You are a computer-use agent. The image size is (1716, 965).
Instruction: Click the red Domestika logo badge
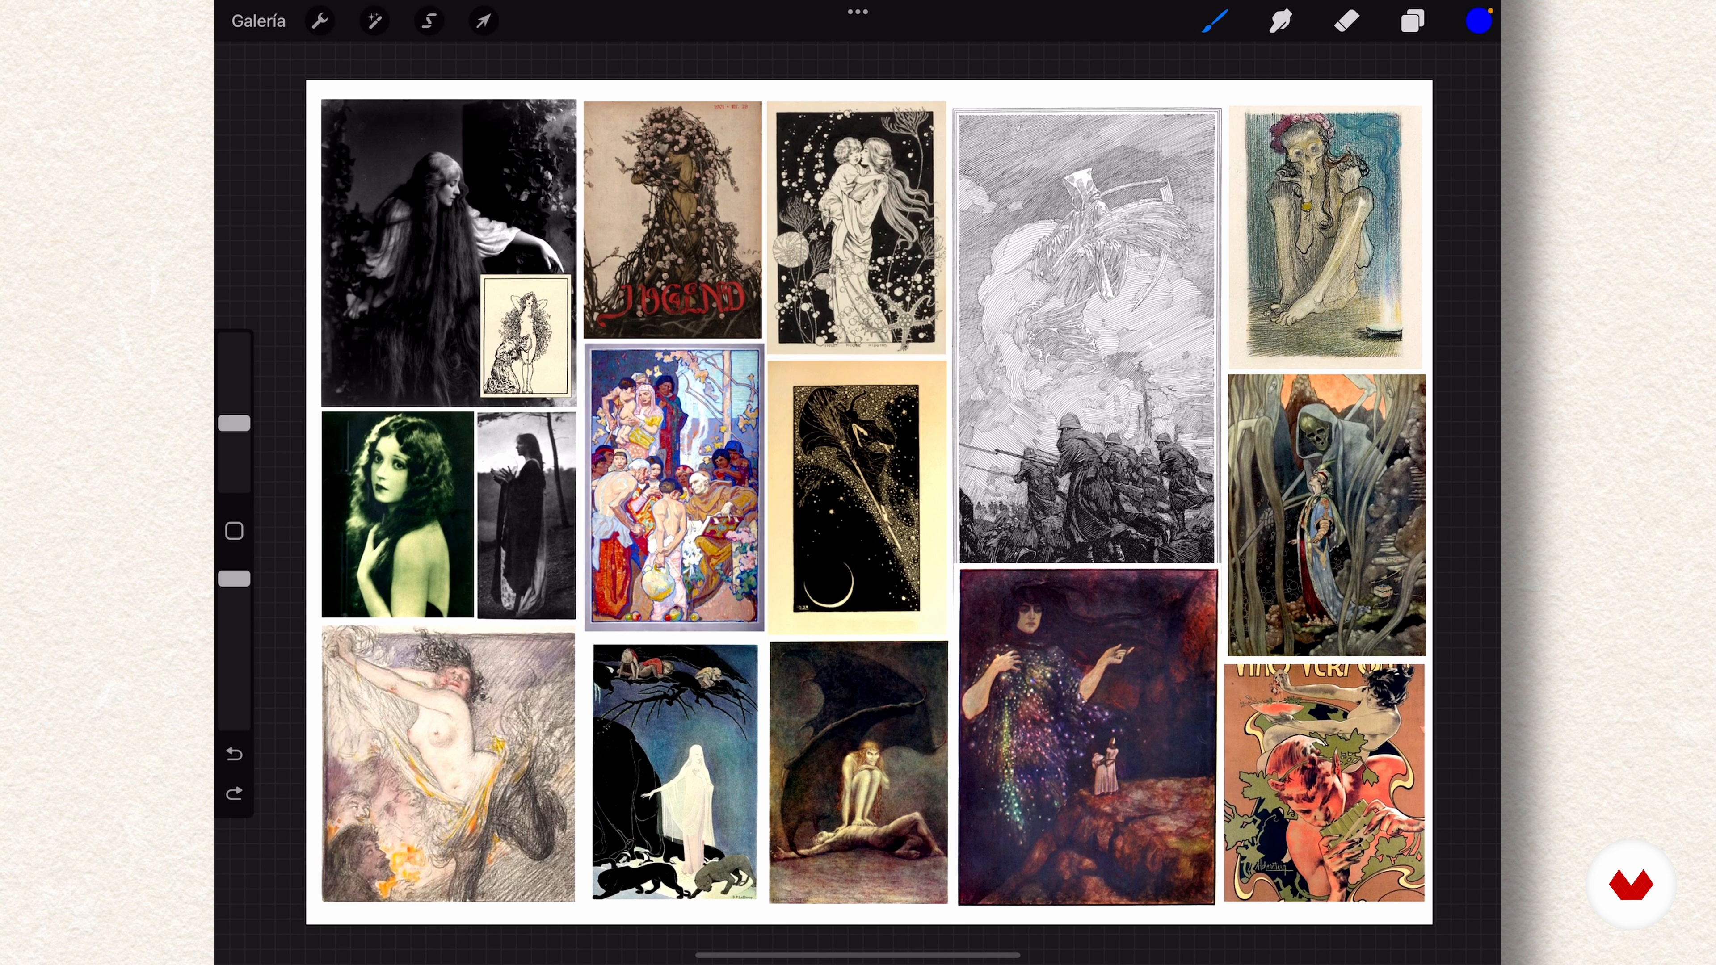[x=1631, y=885]
